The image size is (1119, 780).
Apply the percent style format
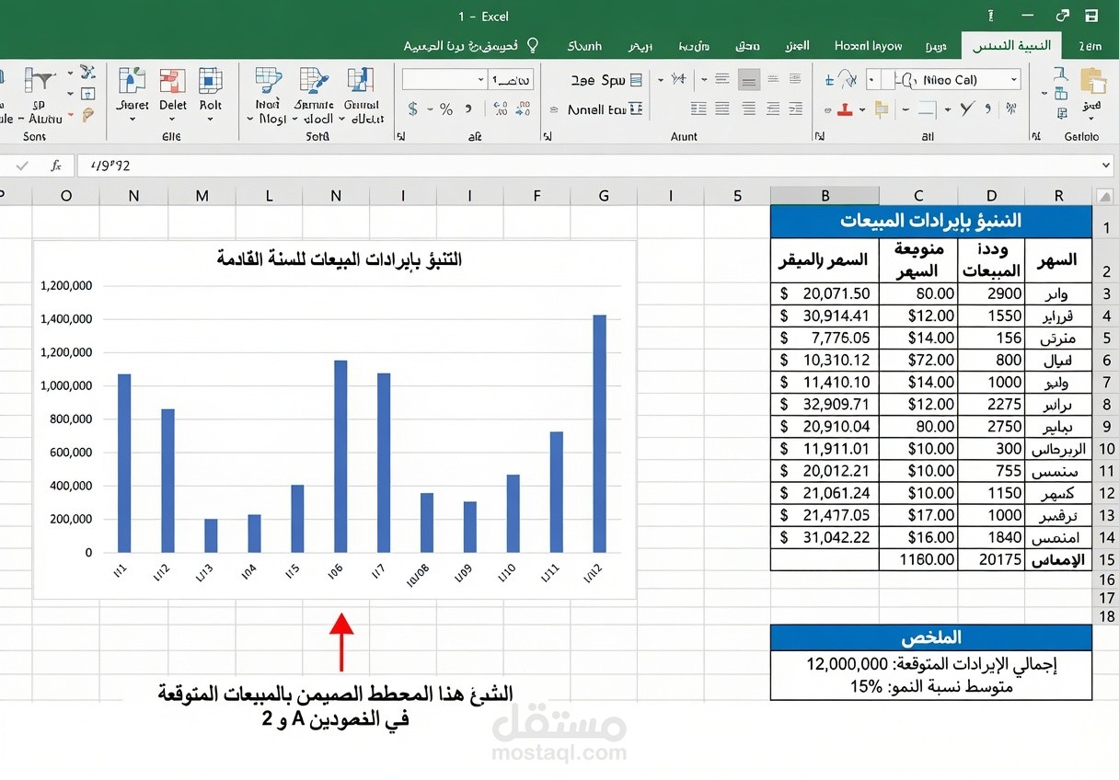[446, 109]
